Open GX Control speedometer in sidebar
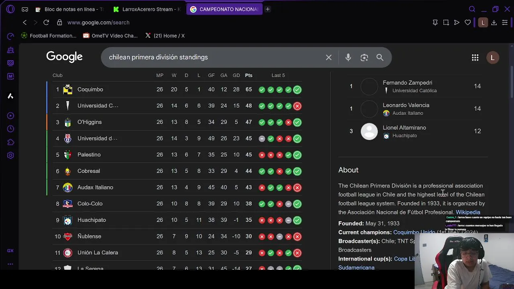This screenshot has width=514, height=289. [x=10, y=37]
